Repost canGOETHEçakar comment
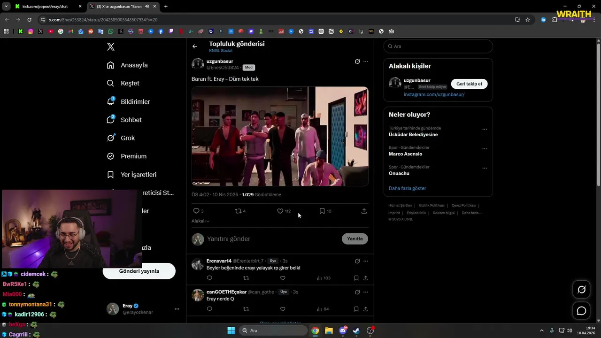Screen dimensions: 601x338 [x=246, y=309]
